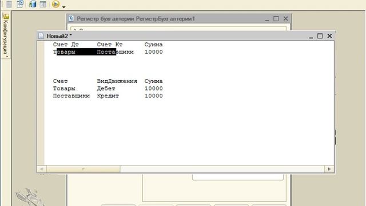The width and height of the screenshot is (366, 206).
Task: Click the horizontal scrollbar thumb in Новый2
Action: point(83,169)
